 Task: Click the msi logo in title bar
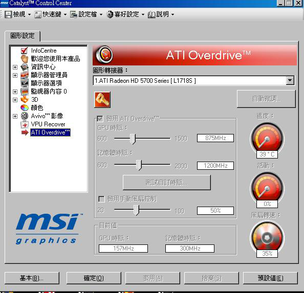tap(4, 3)
